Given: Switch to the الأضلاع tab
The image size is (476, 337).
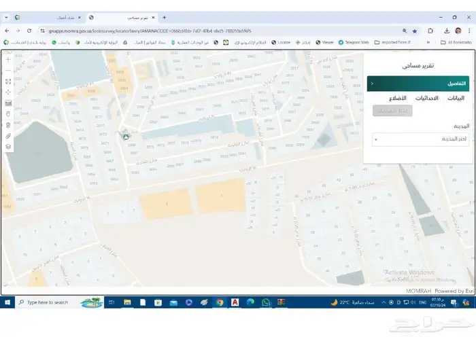Looking at the screenshot, I should point(398,98).
